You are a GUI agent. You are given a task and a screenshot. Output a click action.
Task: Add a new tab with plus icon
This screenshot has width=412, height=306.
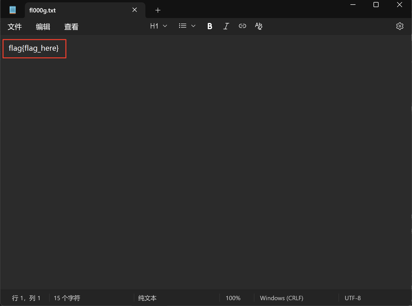(158, 10)
